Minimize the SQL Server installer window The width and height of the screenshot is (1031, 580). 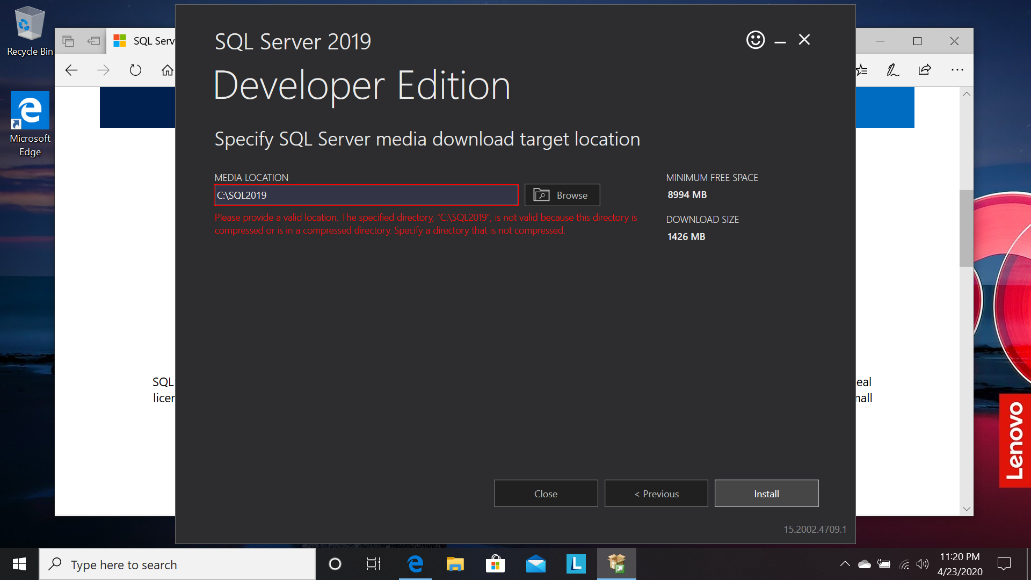[780, 42]
